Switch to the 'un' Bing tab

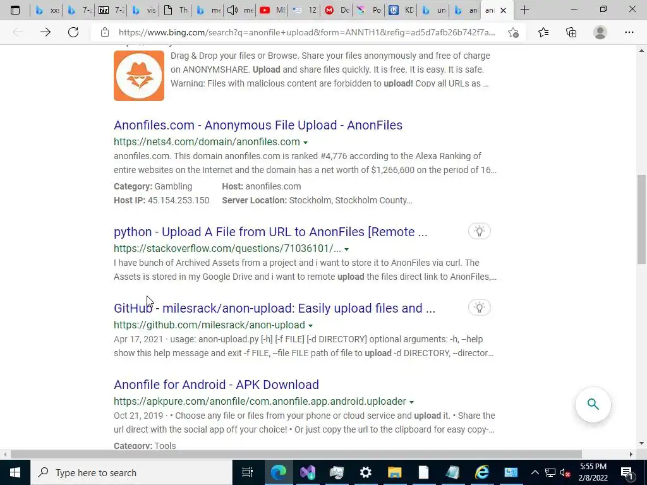(x=433, y=10)
